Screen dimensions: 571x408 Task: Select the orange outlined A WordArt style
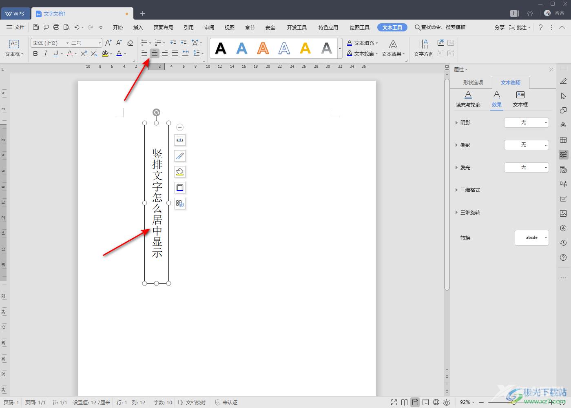pos(263,49)
